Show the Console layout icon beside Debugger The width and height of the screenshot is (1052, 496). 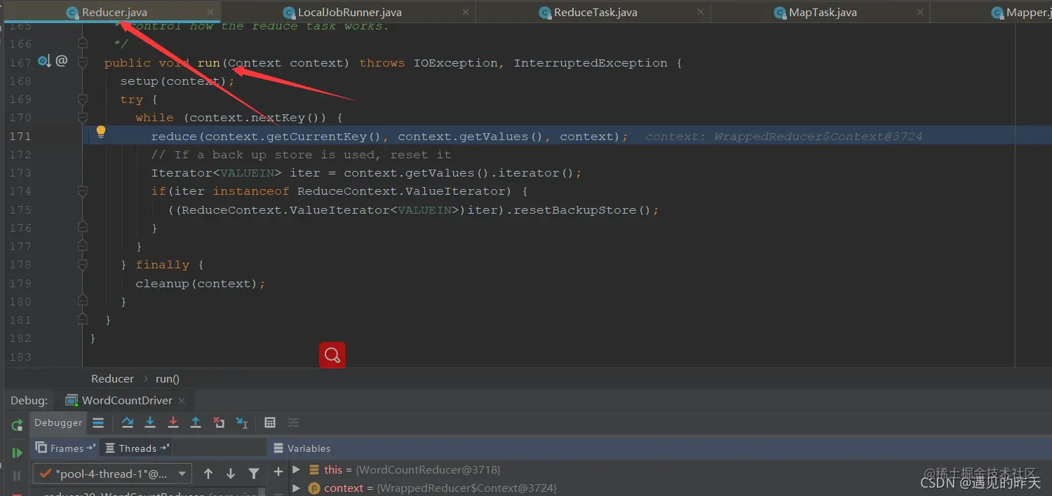[x=98, y=422]
